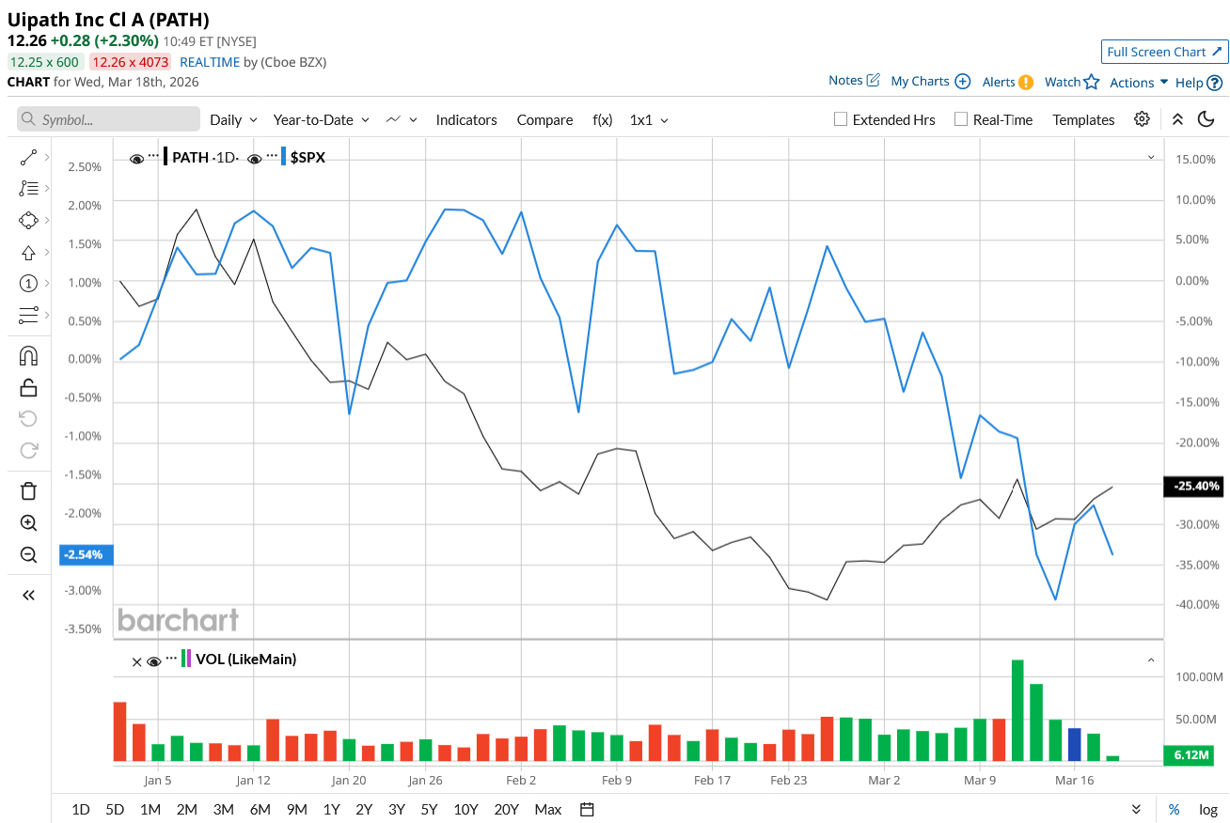
Task: Open the custom date range calendar
Action: tap(588, 809)
